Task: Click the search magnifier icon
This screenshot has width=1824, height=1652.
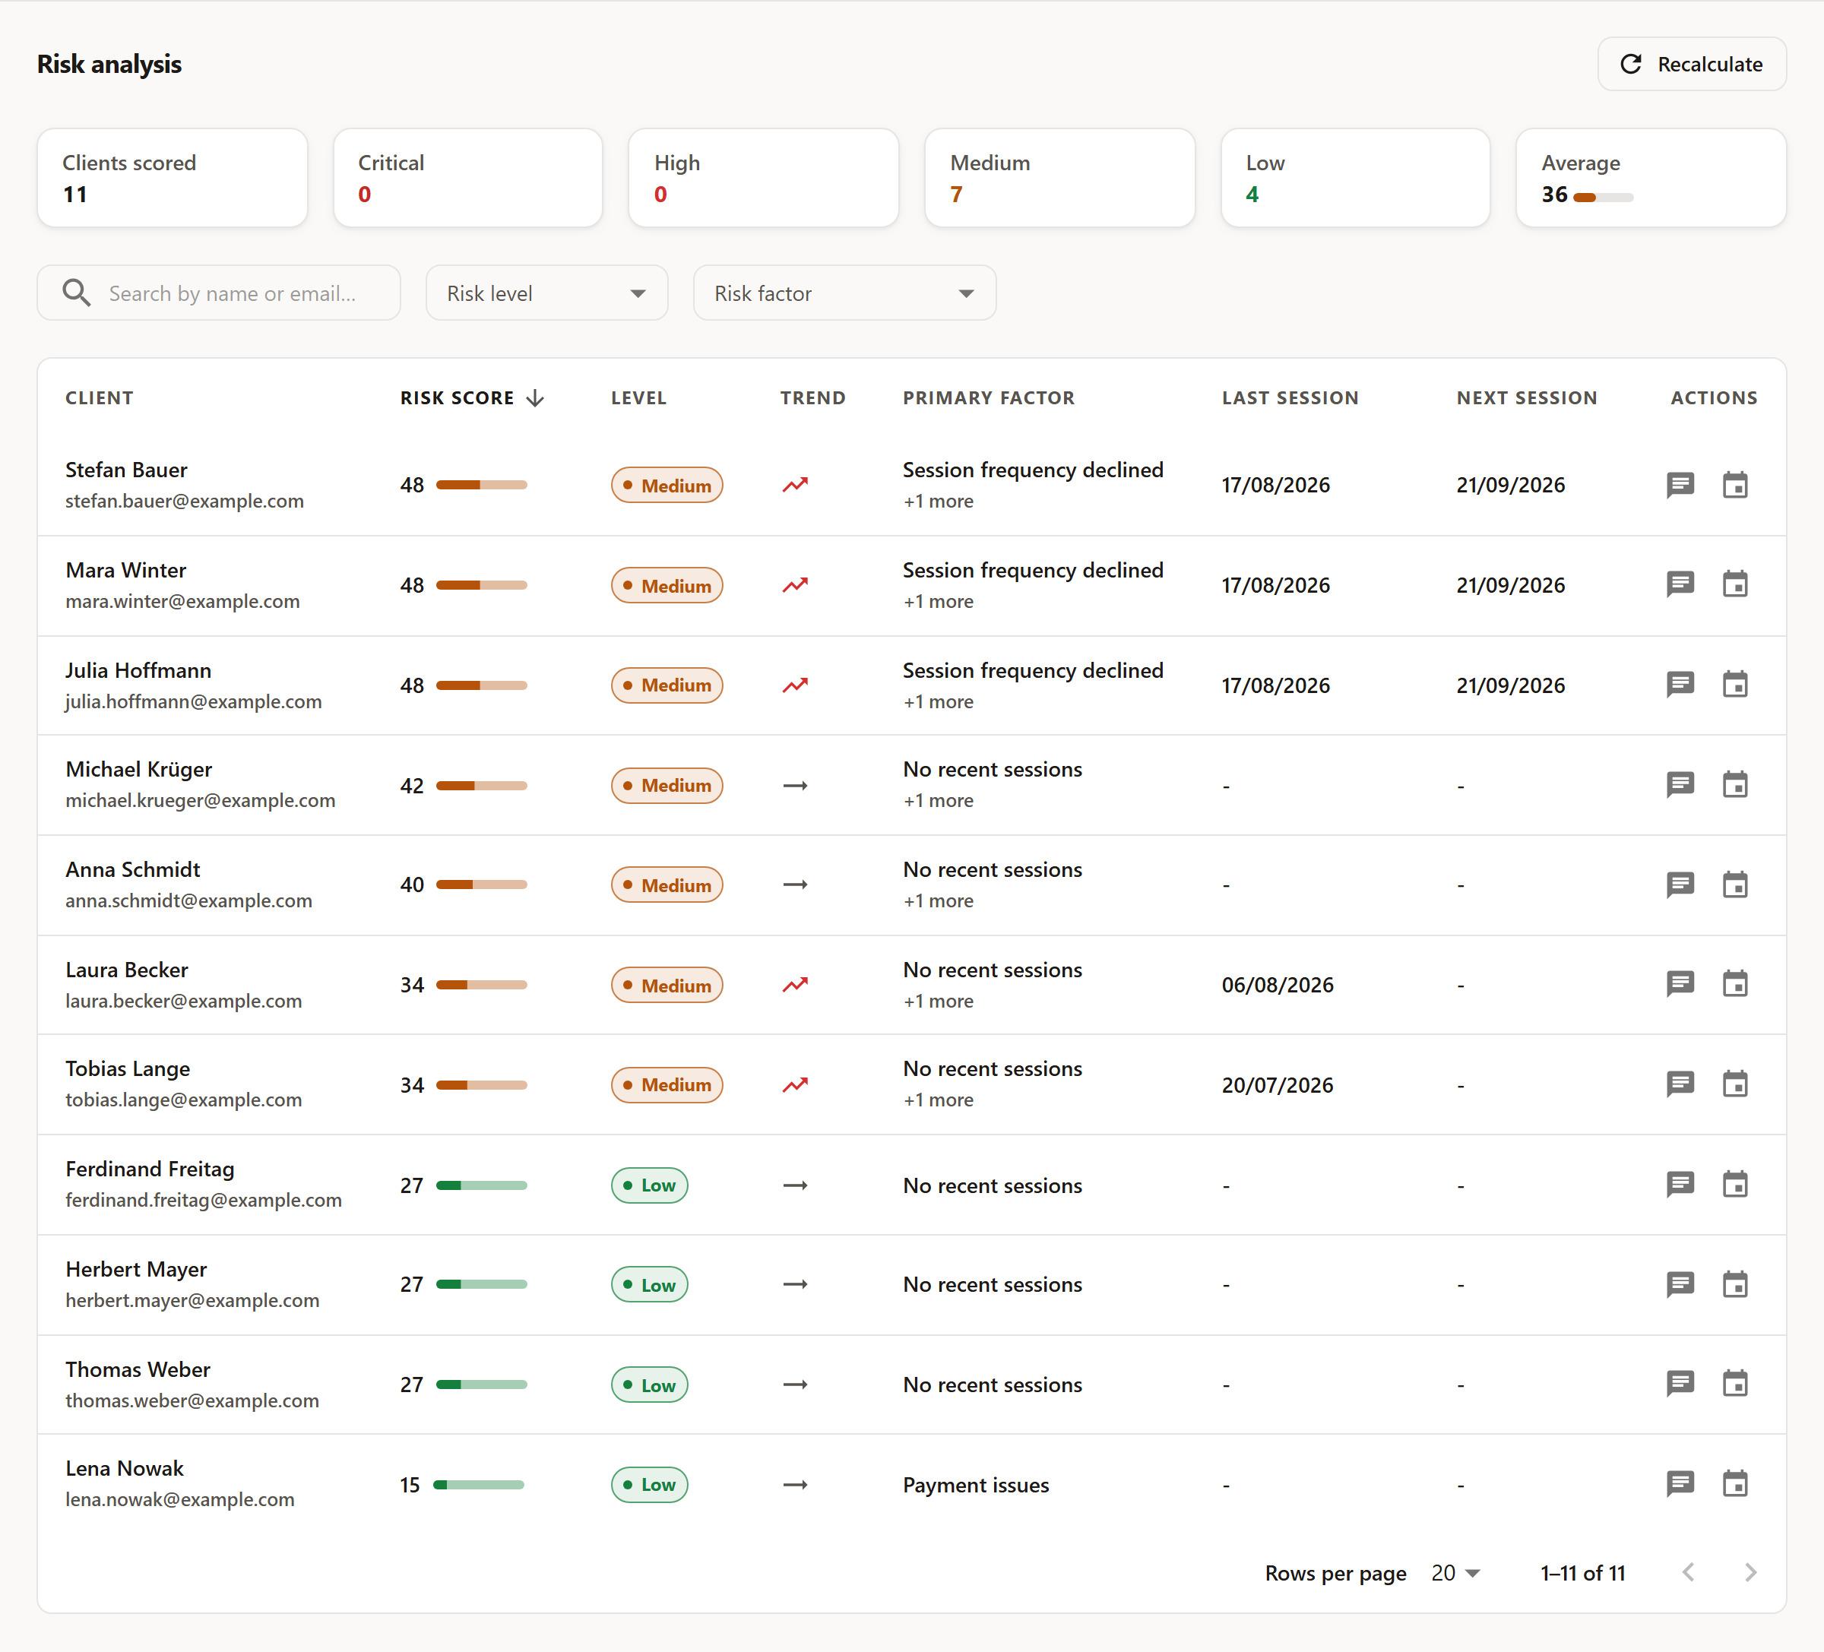Action: 76,293
